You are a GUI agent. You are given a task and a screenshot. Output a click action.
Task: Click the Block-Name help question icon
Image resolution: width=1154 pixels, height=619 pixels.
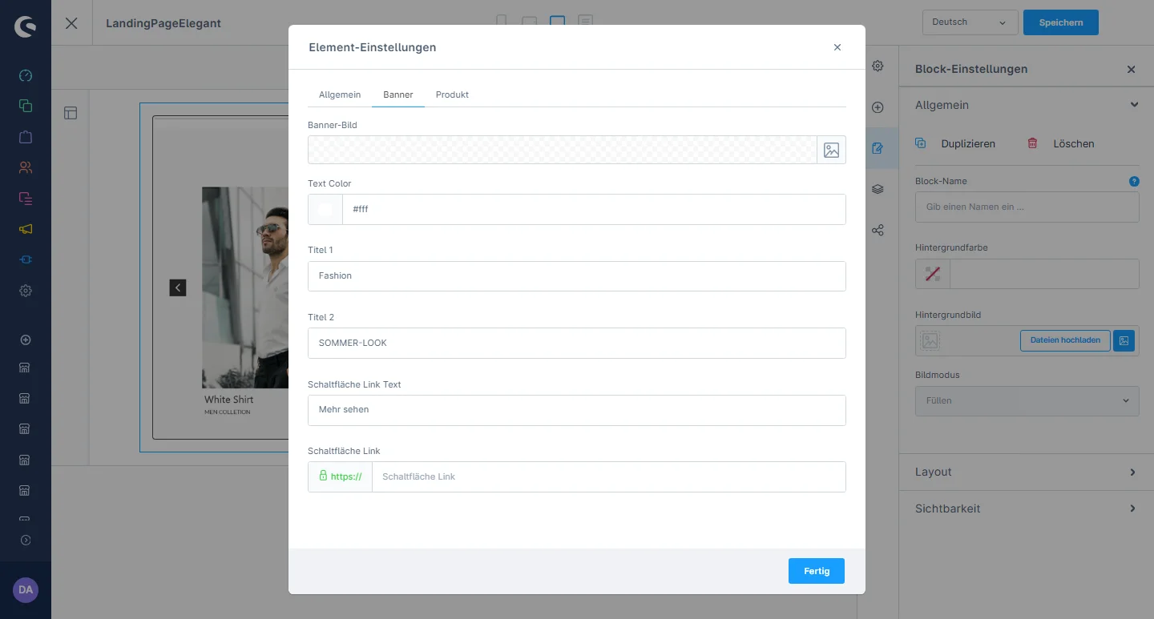tap(1134, 181)
